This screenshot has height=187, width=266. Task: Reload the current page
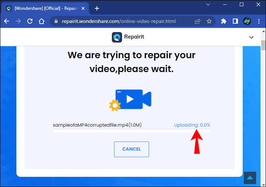click(x=30, y=21)
